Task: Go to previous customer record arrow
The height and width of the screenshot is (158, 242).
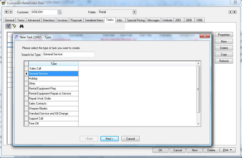Action: tap(10, 12)
